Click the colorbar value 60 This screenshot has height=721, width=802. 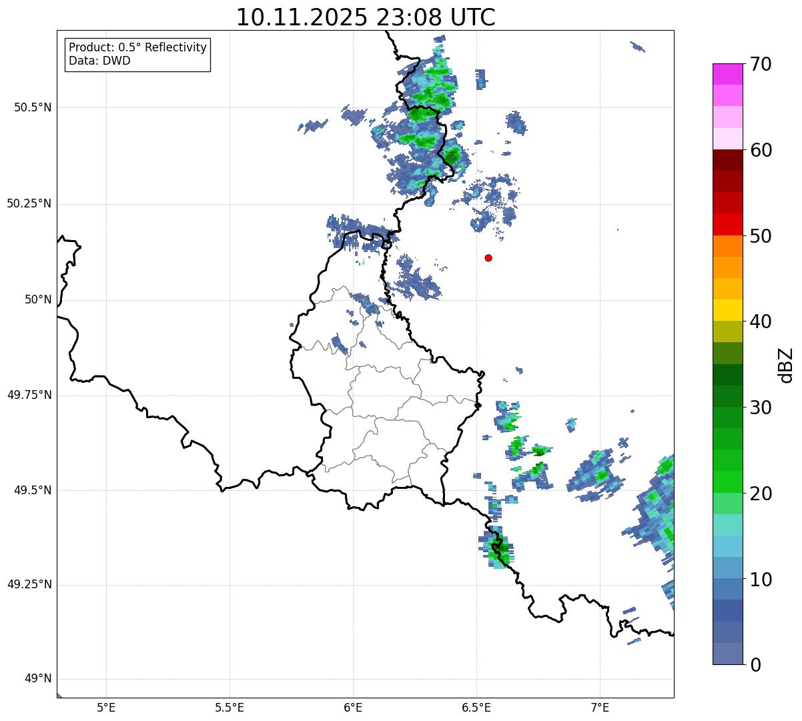761,150
